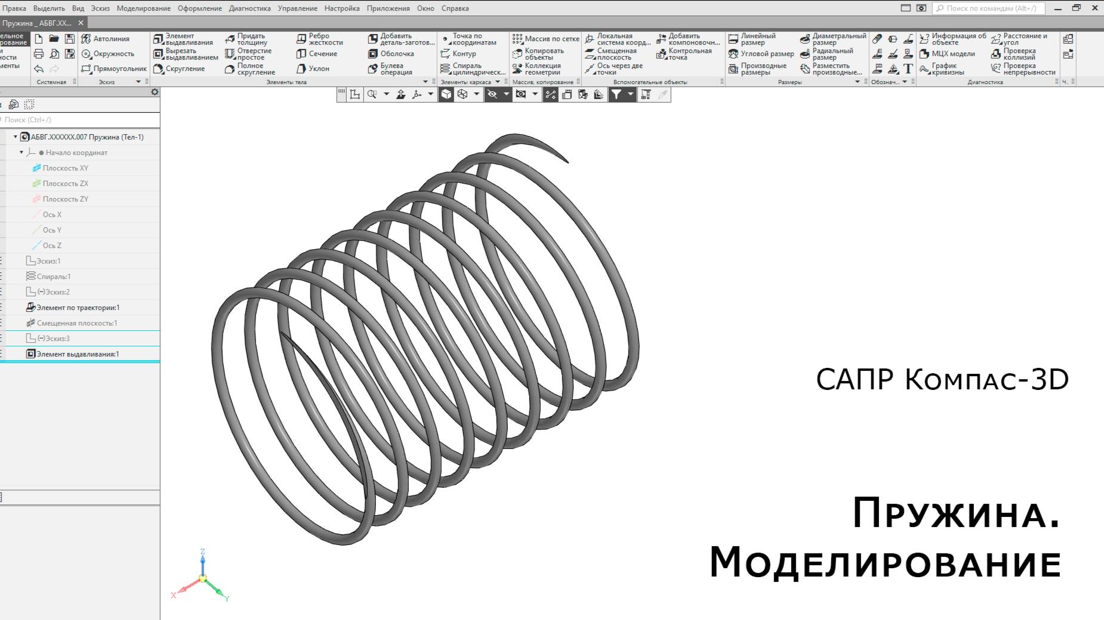
Task: Run the Булева операция boolean operation
Action: pyautogui.click(x=390, y=69)
